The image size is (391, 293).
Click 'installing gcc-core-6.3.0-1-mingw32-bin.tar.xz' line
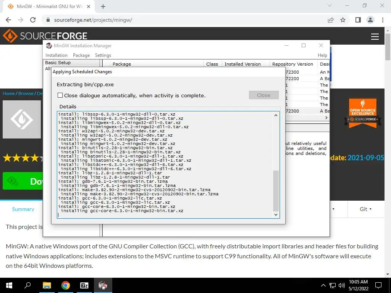pos(122,211)
